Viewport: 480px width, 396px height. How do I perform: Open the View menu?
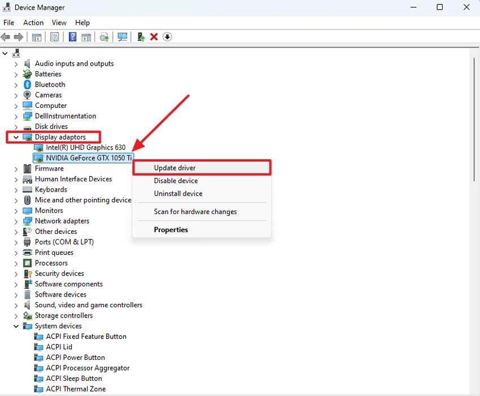pos(59,23)
